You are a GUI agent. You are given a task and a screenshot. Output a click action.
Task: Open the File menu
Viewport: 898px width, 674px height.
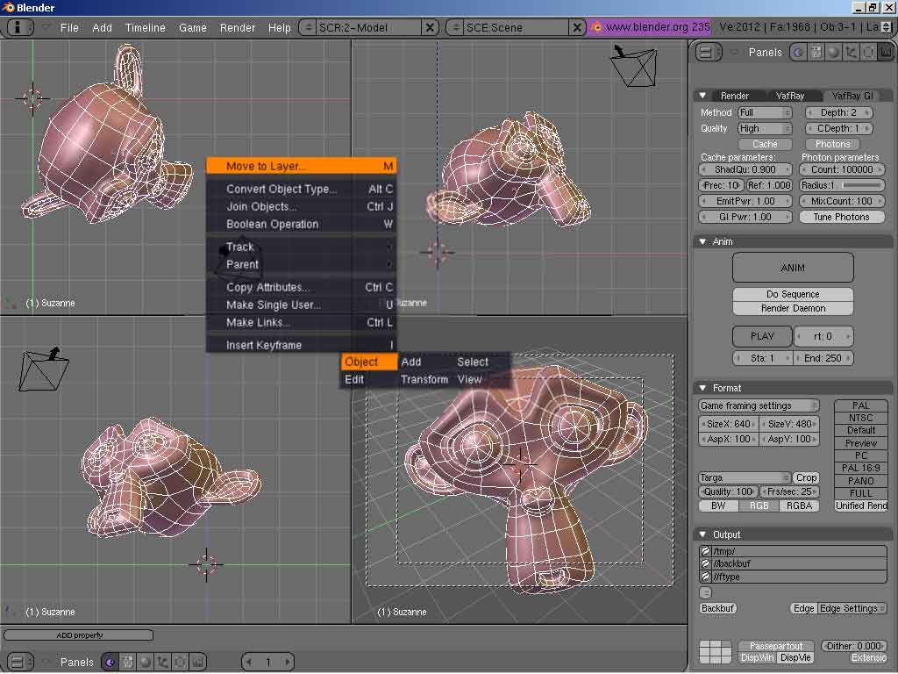pos(69,27)
